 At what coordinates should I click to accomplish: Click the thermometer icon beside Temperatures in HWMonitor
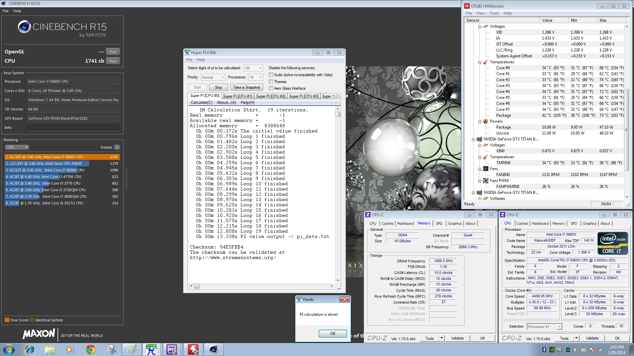coord(485,62)
